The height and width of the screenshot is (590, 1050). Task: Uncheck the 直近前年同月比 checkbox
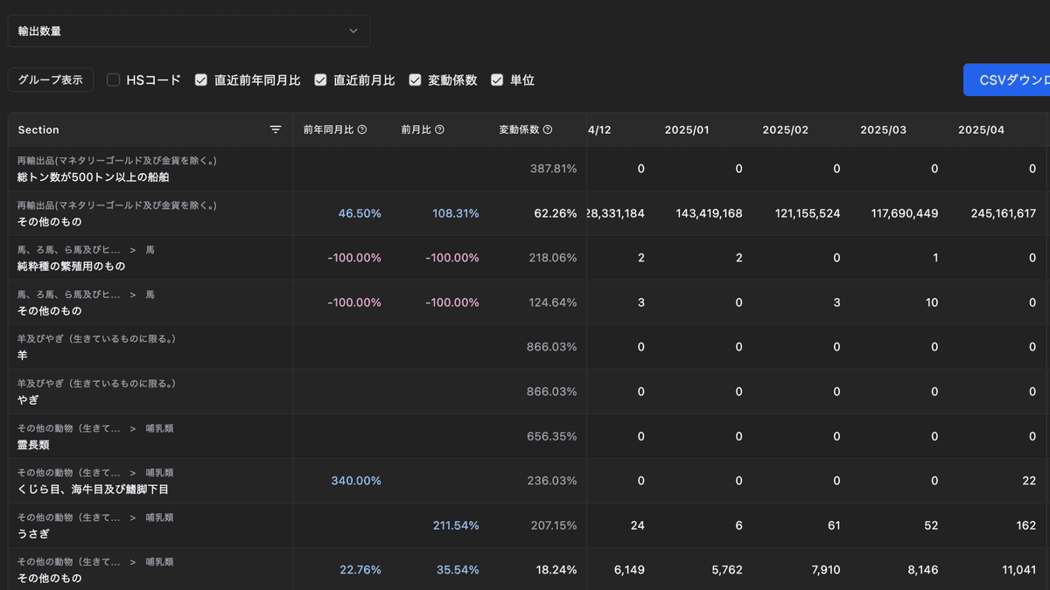[x=201, y=80]
